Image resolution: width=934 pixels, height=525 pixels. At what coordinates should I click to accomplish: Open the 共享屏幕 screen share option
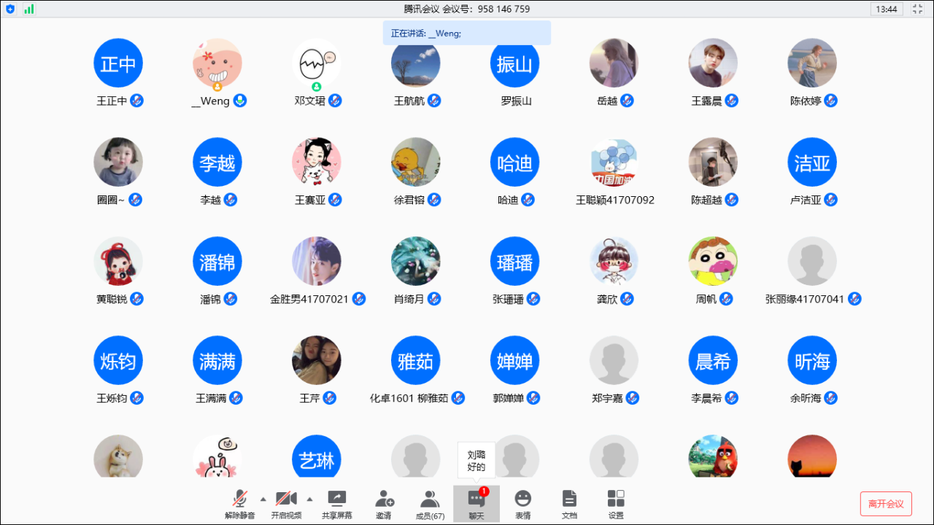[336, 504]
